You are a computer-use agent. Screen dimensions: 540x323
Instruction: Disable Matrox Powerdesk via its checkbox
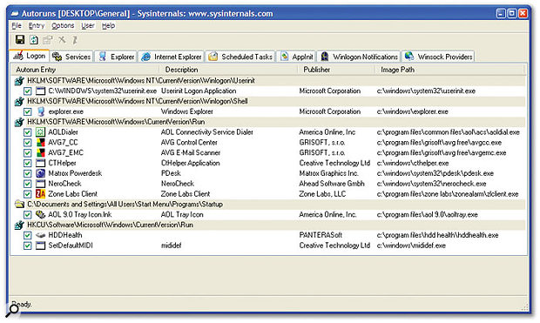click(28, 173)
